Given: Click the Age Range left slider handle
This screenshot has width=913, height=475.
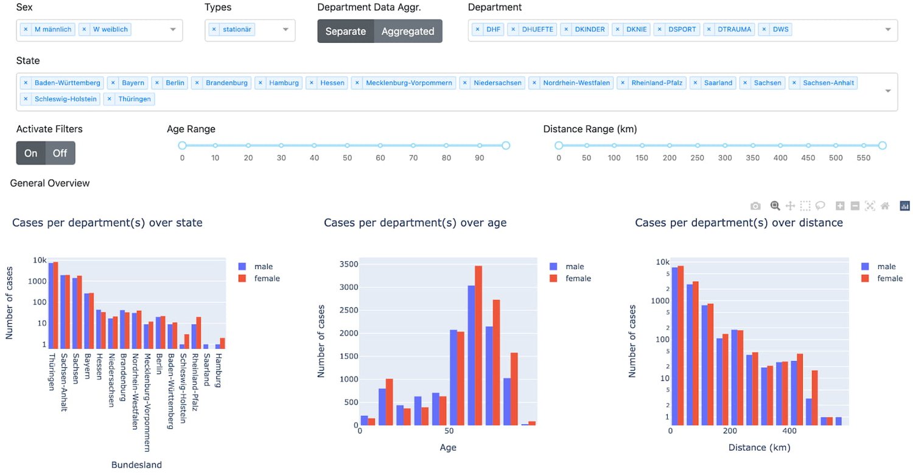Looking at the screenshot, I should pyautogui.click(x=182, y=146).
